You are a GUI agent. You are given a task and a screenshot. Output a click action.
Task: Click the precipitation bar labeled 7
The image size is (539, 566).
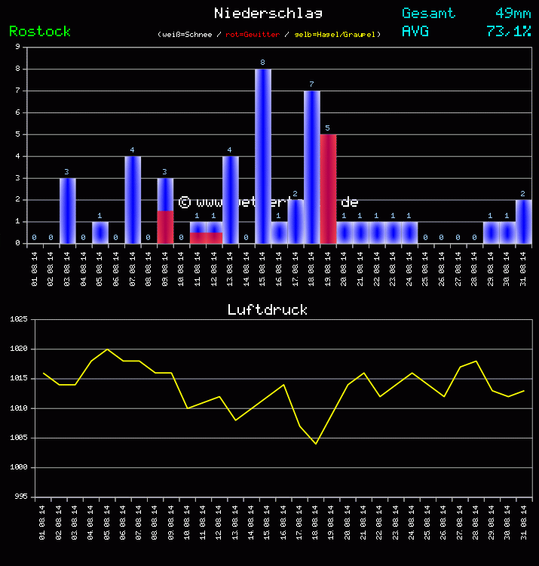pyautogui.click(x=311, y=166)
